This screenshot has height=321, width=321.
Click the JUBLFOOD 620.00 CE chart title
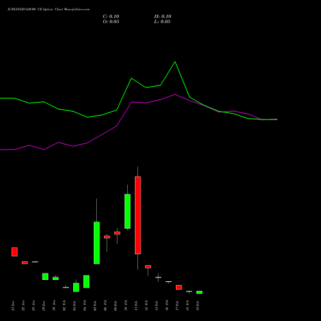point(49,10)
